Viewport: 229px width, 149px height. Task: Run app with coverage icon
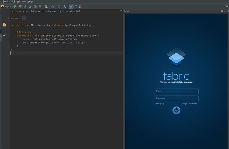25,6
